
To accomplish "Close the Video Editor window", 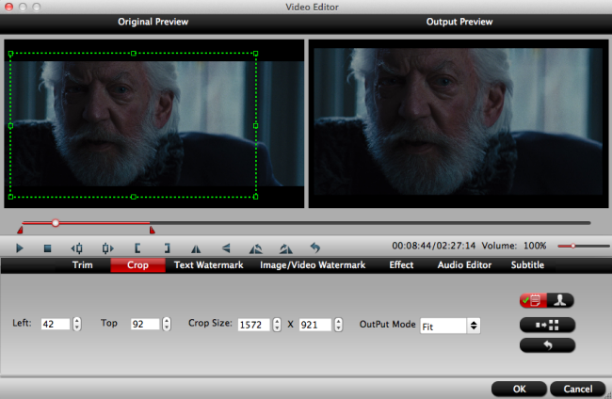I will point(9,7).
